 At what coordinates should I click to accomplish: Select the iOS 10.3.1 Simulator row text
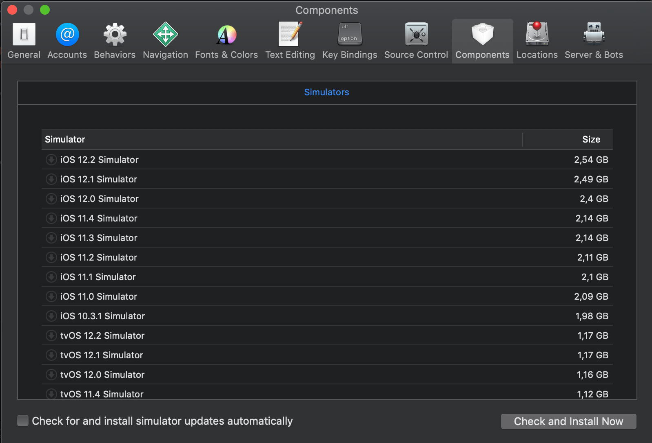point(102,316)
